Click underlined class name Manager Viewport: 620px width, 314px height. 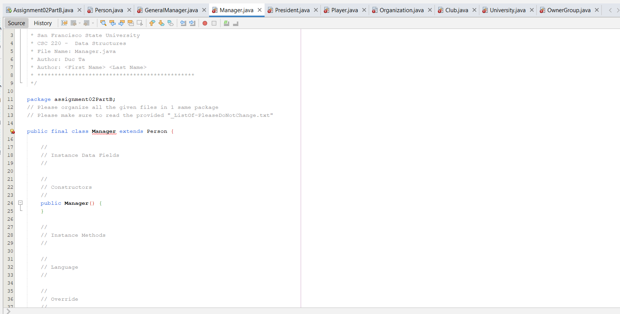coord(104,131)
